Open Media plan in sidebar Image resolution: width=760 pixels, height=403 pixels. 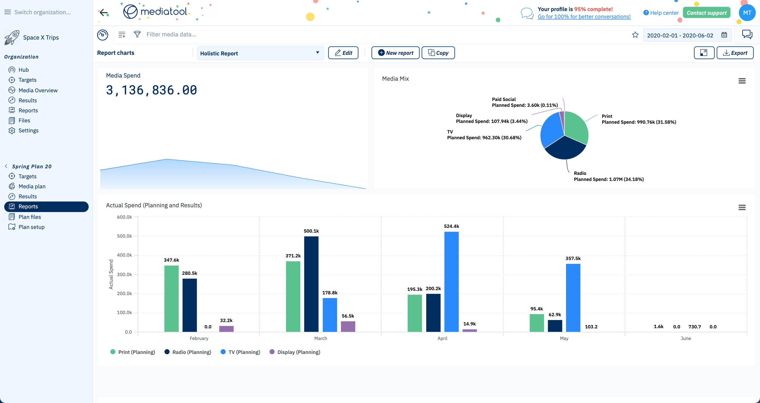click(32, 186)
